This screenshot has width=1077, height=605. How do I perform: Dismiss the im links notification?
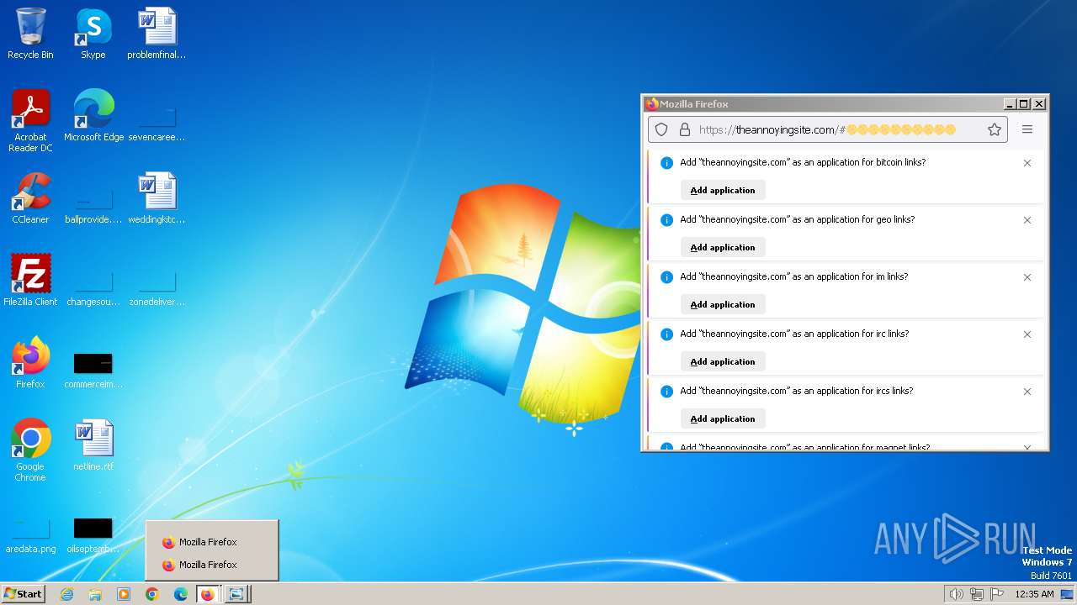click(1027, 277)
